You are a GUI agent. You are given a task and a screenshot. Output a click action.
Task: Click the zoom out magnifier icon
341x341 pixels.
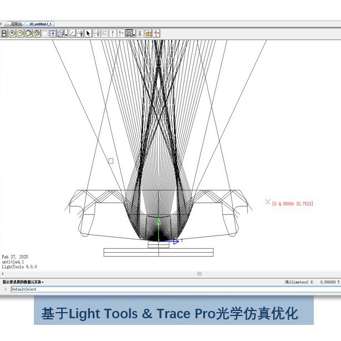point(20,33)
